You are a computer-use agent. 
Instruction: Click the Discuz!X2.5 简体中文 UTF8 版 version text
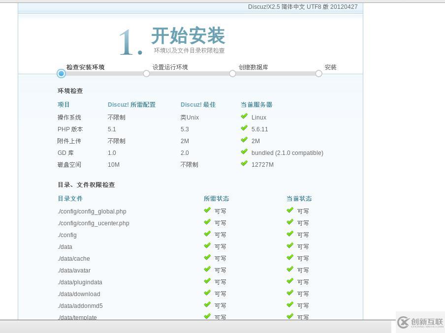click(303, 7)
